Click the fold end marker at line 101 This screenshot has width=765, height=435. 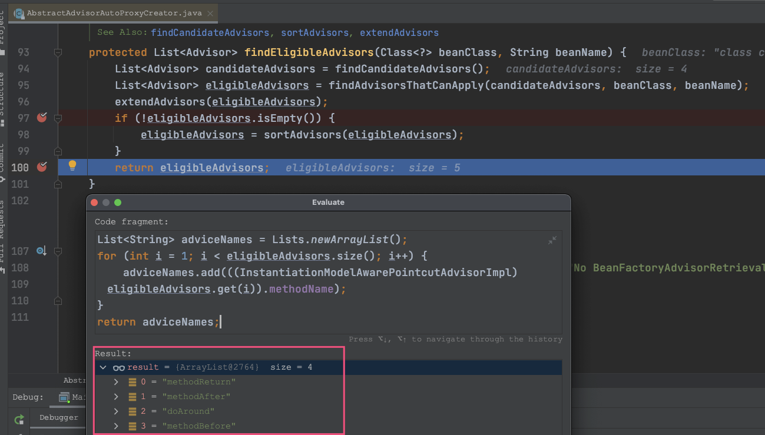(x=58, y=184)
